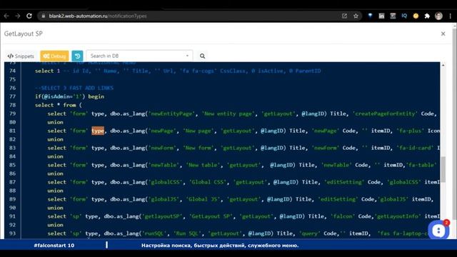Click 'createPageForEntity' string on line 79

(385, 114)
